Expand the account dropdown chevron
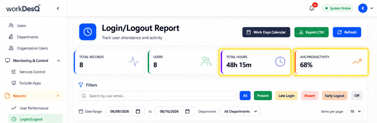 [x=372, y=8]
